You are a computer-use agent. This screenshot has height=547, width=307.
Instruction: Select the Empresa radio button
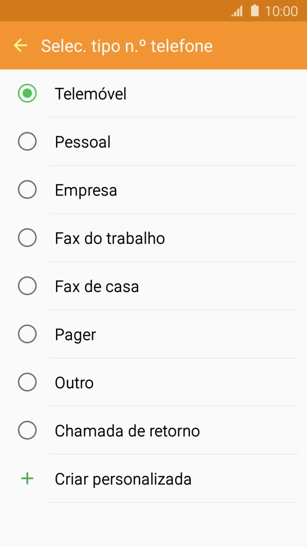point(27,190)
